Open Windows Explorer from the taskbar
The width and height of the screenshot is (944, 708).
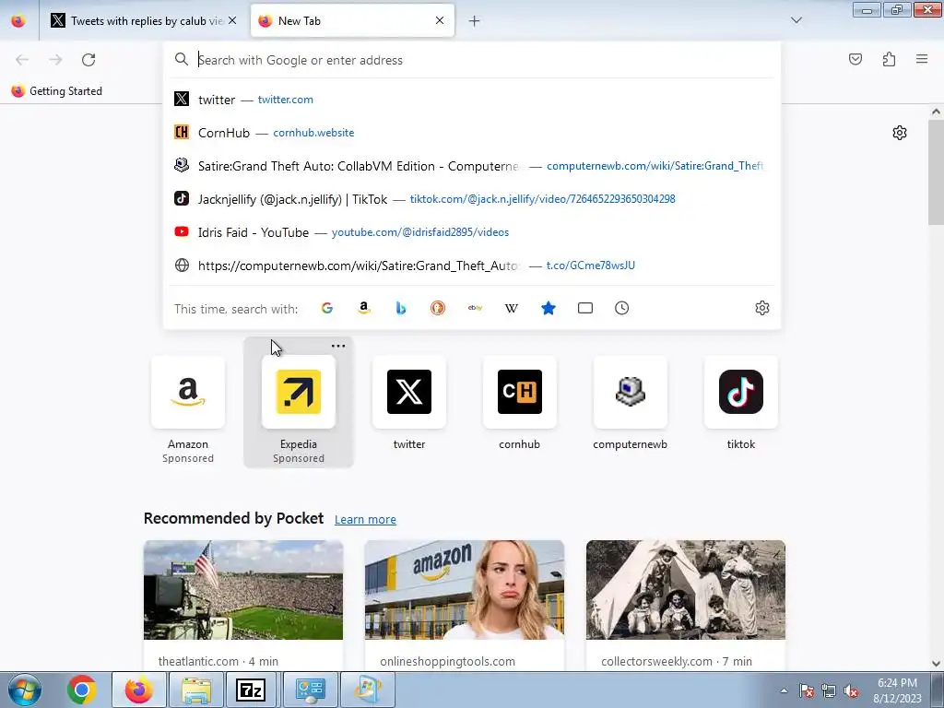[x=196, y=690]
